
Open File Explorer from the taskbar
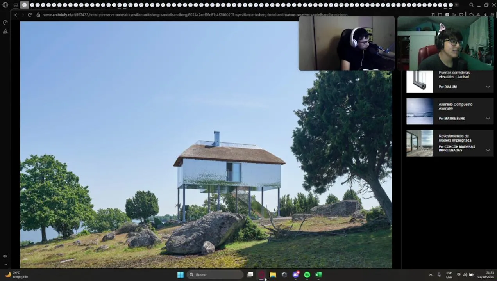[x=273, y=275]
